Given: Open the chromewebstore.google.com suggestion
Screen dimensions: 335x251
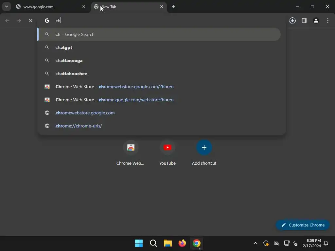Looking at the screenshot, I should click(159, 113).
